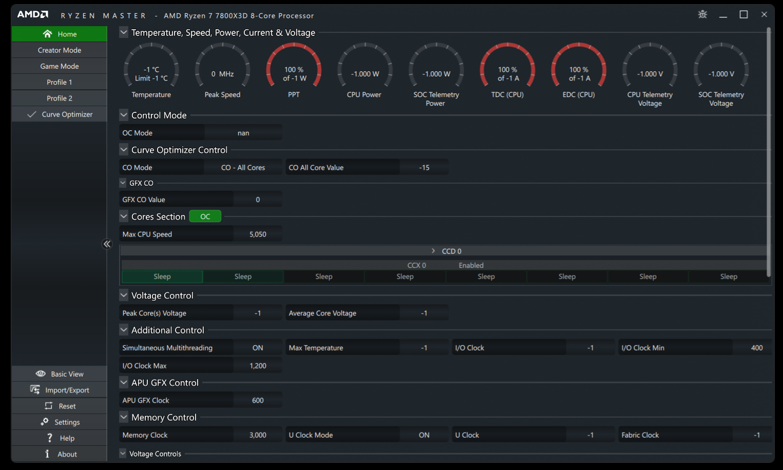Collapse the sidebar with double-chevron icon
783x470 pixels.
pos(107,244)
